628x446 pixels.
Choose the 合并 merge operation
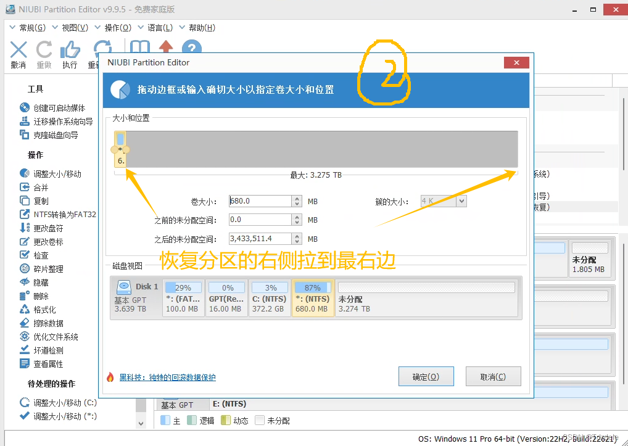pos(34,188)
